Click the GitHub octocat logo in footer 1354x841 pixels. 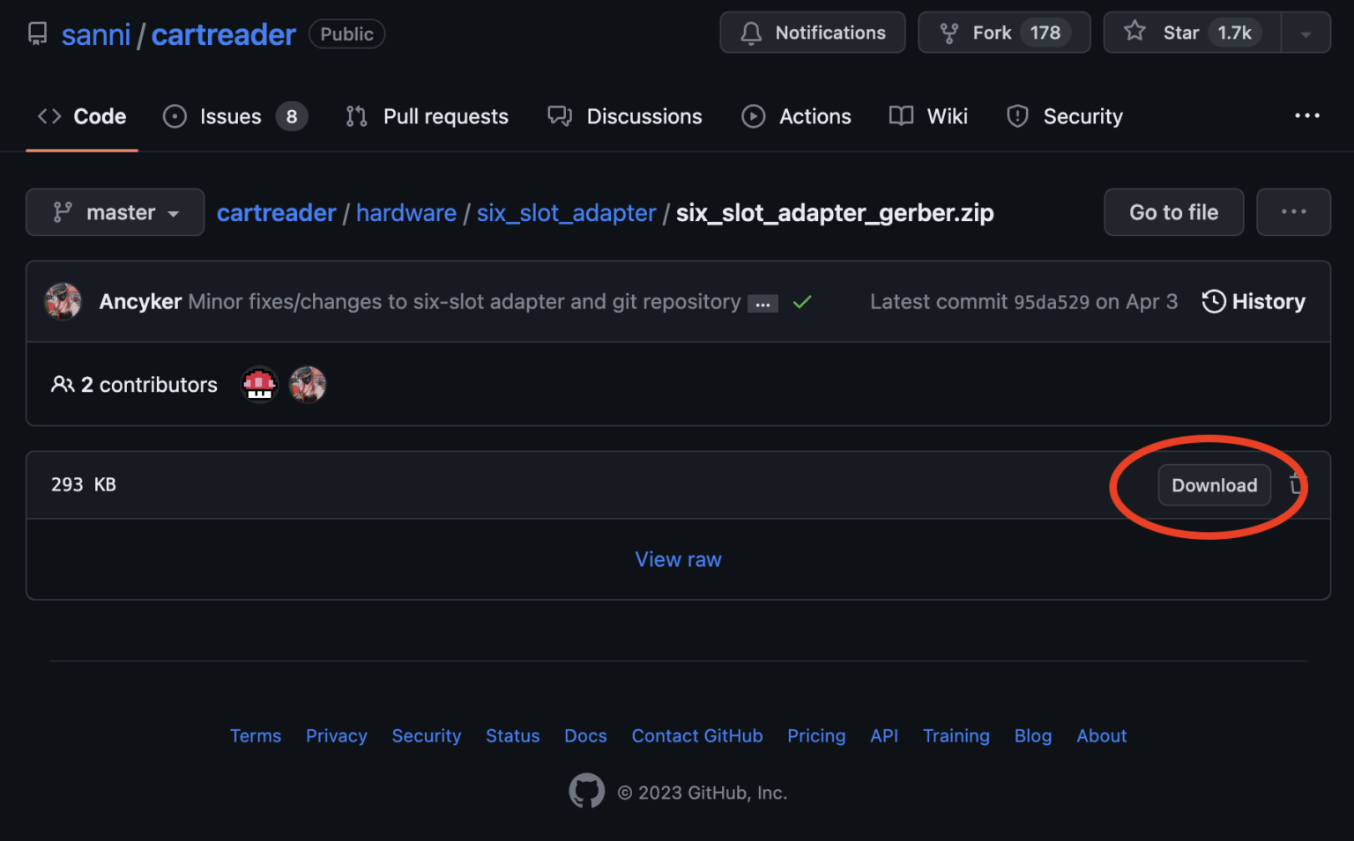click(587, 791)
